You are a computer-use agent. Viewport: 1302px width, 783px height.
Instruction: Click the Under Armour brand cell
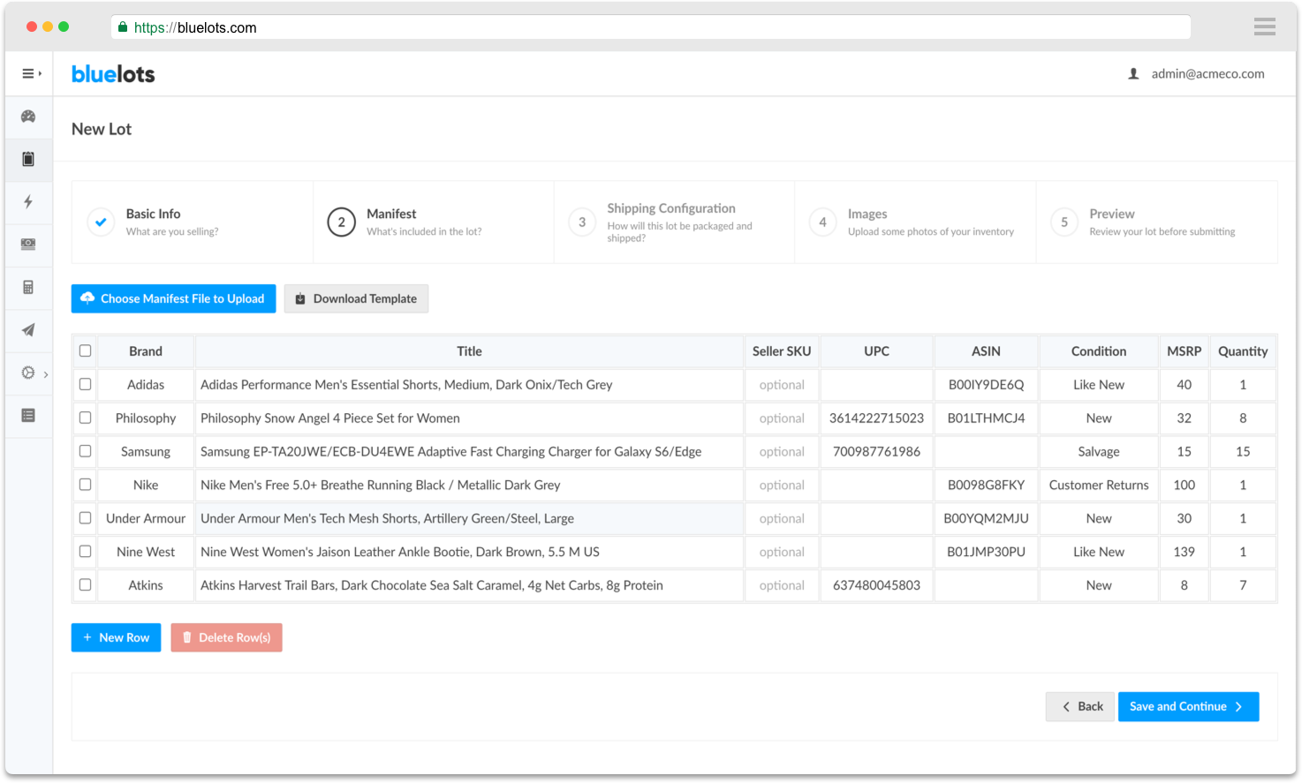click(x=146, y=519)
